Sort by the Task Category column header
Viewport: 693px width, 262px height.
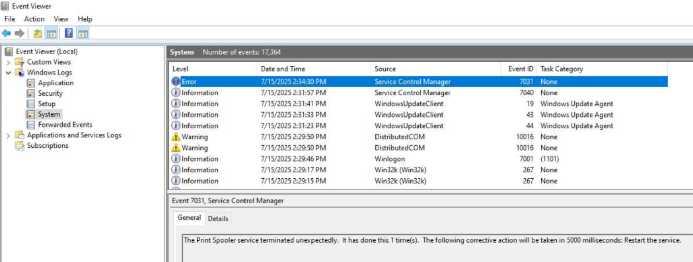[x=602, y=69]
